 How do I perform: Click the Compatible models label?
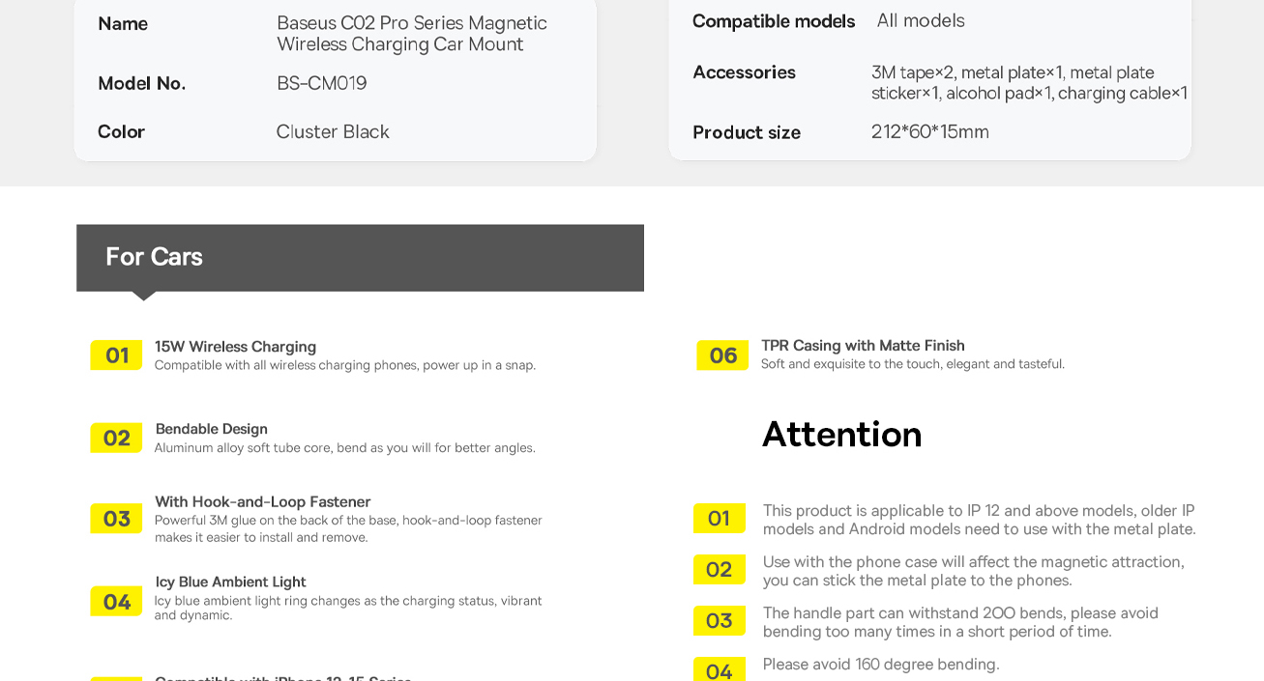pos(774,21)
